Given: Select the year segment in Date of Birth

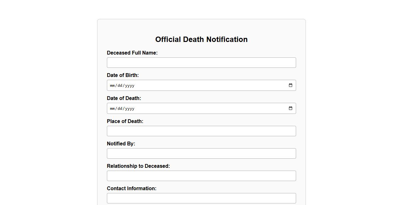Looking at the screenshot, I should (x=130, y=85).
